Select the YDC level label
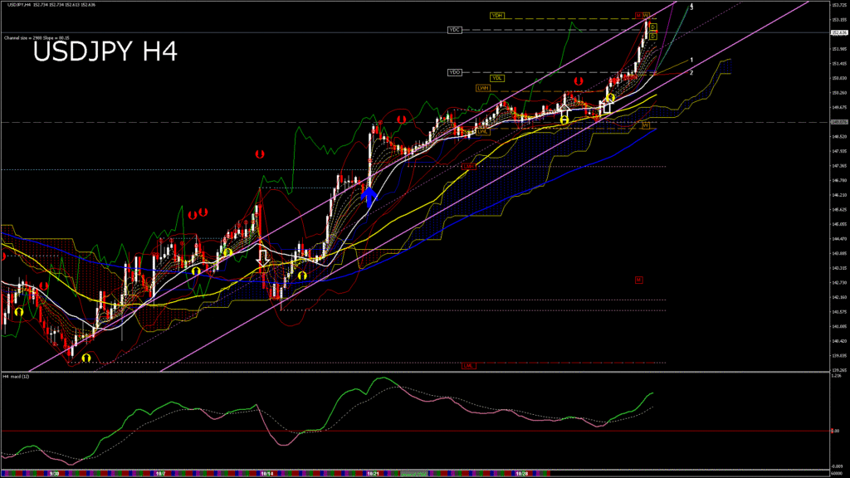Image resolution: width=850 pixels, height=478 pixels. 454,30
